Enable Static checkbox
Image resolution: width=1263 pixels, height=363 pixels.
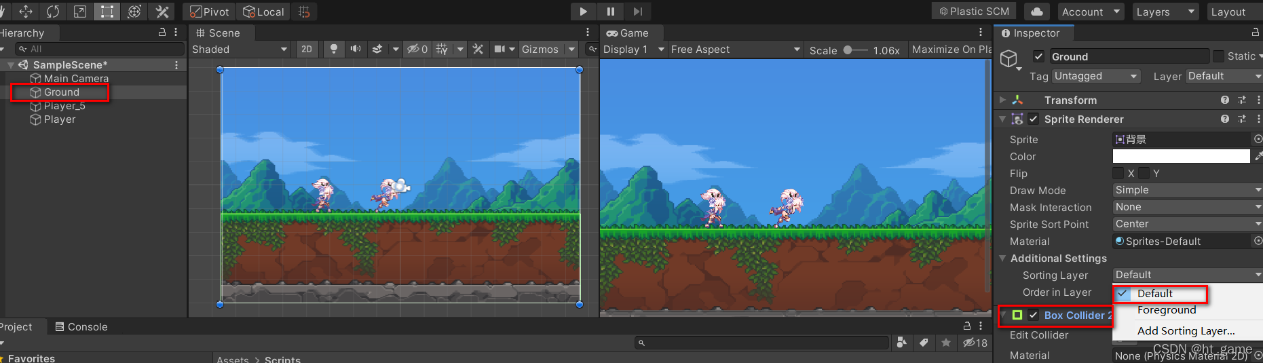[x=1219, y=56]
